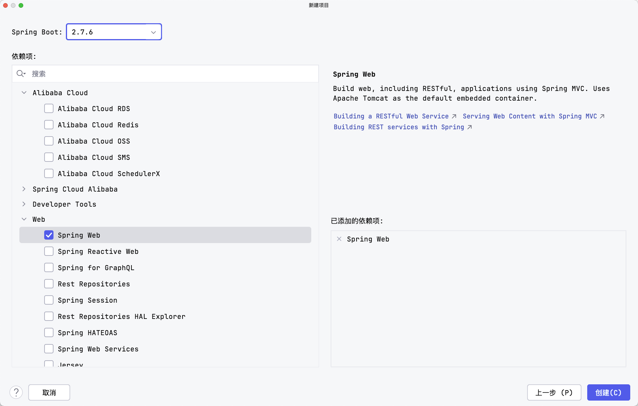Open the help question mark button

(16, 392)
